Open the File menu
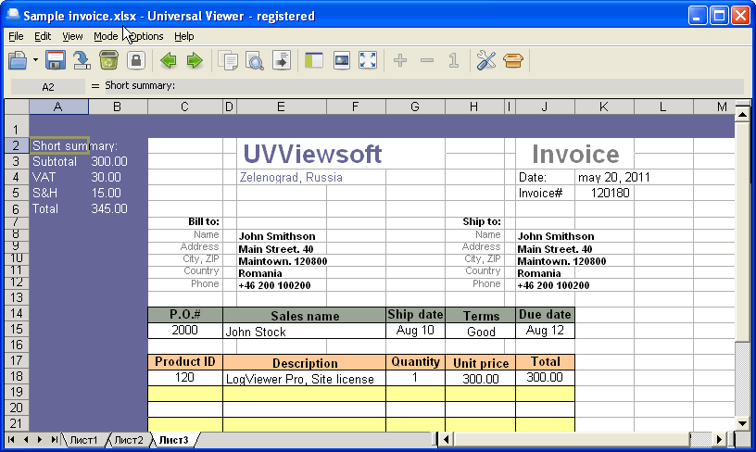Image resolution: width=756 pixels, height=452 pixels. pyautogui.click(x=16, y=36)
